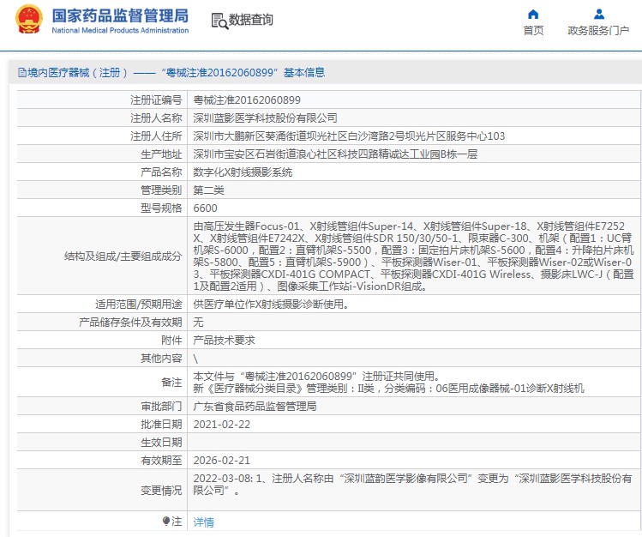This screenshot has height=537, width=642.
Task: Open the 数据查询 search icon
Action: (219, 21)
